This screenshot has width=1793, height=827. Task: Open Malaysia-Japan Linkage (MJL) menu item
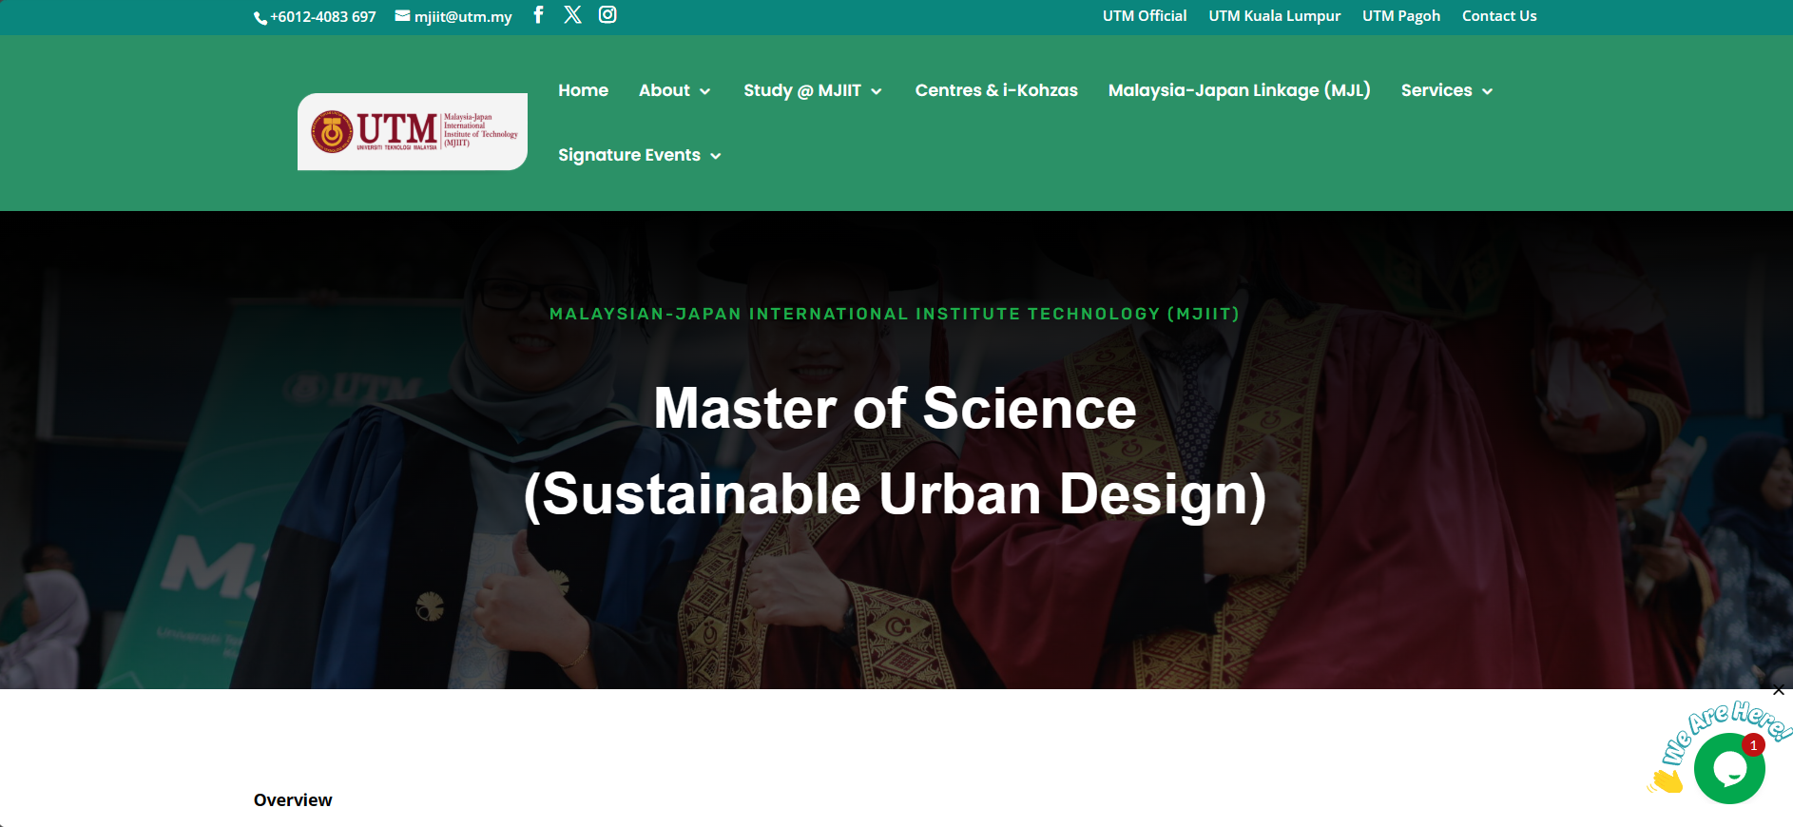(1239, 90)
